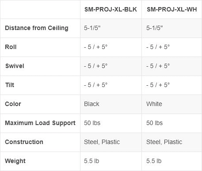Select the Construction row label
202x171 pixels.
pyautogui.click(x=24, y=142)
